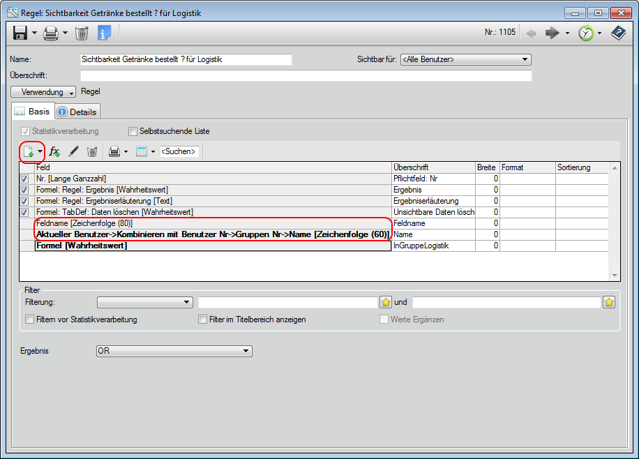The height and width of the screenshot is (459, 639).
Task: Toggle Filtern vor Statistikverarbeitung checkbox
Action: (30, 319)
